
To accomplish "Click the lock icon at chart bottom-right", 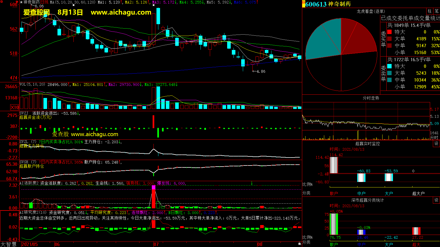I will click(x=299, y=243).
